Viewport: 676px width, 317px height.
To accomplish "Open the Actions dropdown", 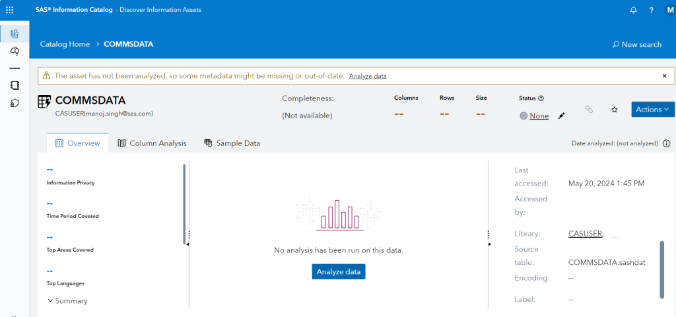I will tap(652, 109).
